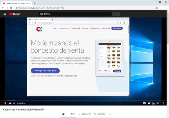Screen dimensions: 169x118
Task: Open the Caja Amiga Free link
Action: coord(71,76)
